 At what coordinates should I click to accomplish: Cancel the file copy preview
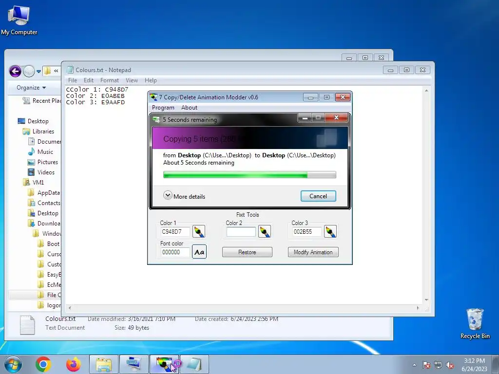[x=318, y=196]
